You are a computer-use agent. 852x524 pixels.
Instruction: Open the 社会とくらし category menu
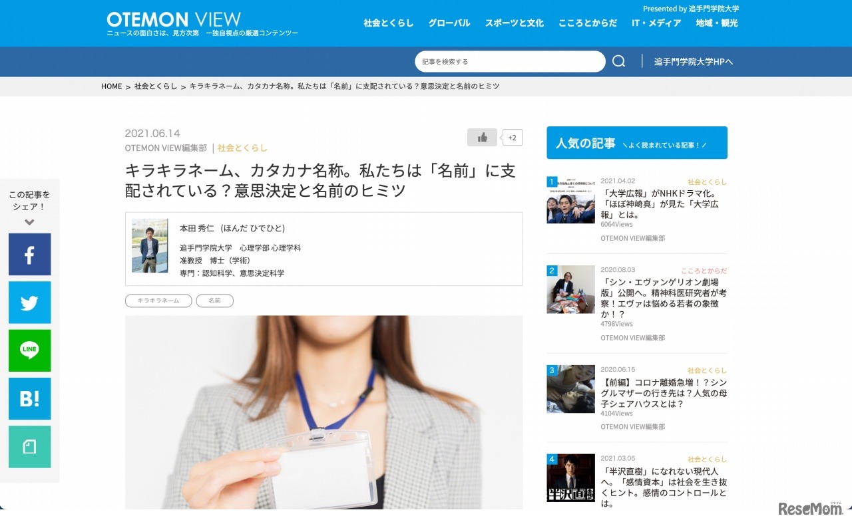click(388, 23)
